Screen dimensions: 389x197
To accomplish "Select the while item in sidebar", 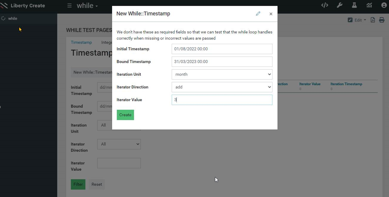I will tap(12, 18).
